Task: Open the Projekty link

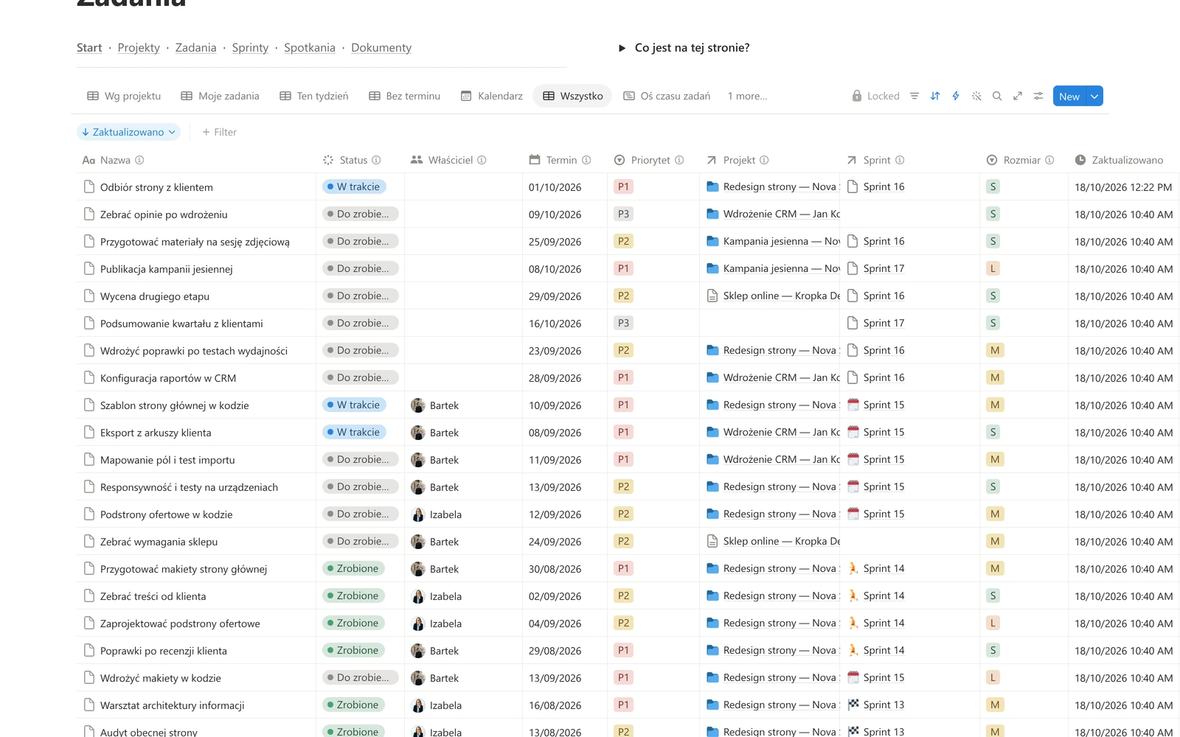Action: pyautogui.click(x=139, y=48)
